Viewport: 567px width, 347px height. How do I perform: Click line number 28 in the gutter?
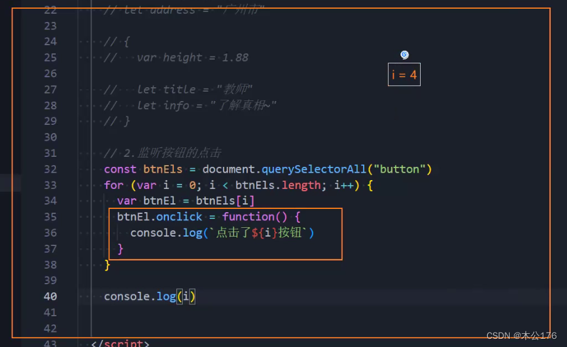coord(50,105)
